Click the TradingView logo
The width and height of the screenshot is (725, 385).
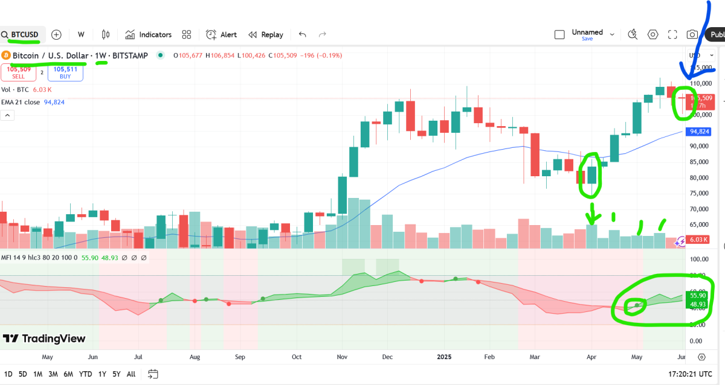point(44,339)
